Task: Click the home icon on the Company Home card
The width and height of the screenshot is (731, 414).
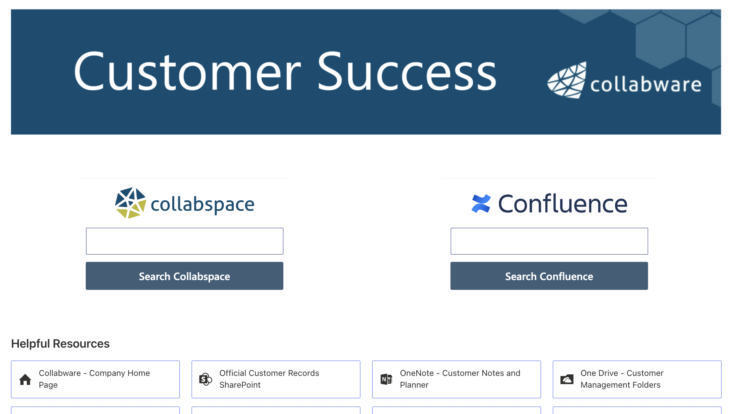Action: click(25, 379)
